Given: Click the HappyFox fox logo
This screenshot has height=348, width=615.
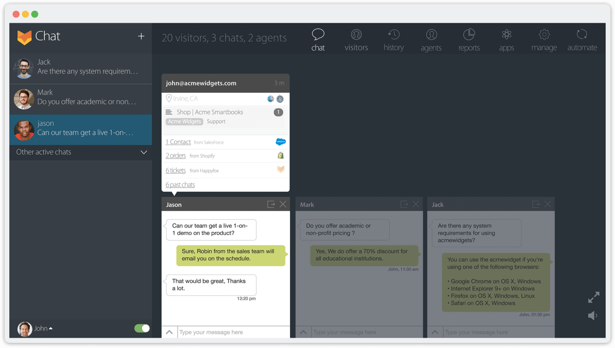Looking at the screenshot, I should point(24,37).
